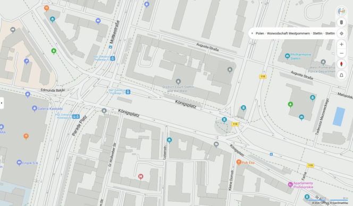The height and width of the screenshot is (206, 353).
Task: Click the gray marker at Parade Platz corner
Action: [104, 111]
